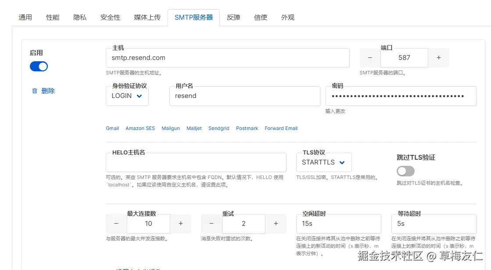The image size is (491, 270).
Task: Switch to the 性能 tab
Action: click(53, 18)
